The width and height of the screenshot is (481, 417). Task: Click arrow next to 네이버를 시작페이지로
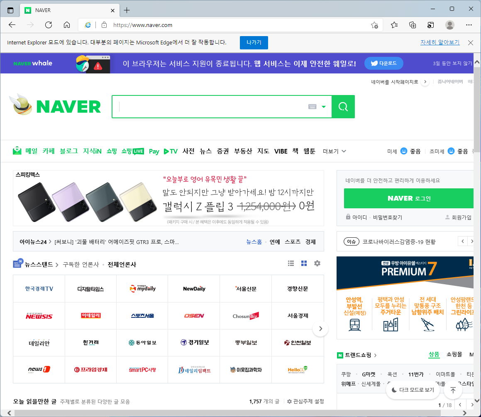(425, 82)
